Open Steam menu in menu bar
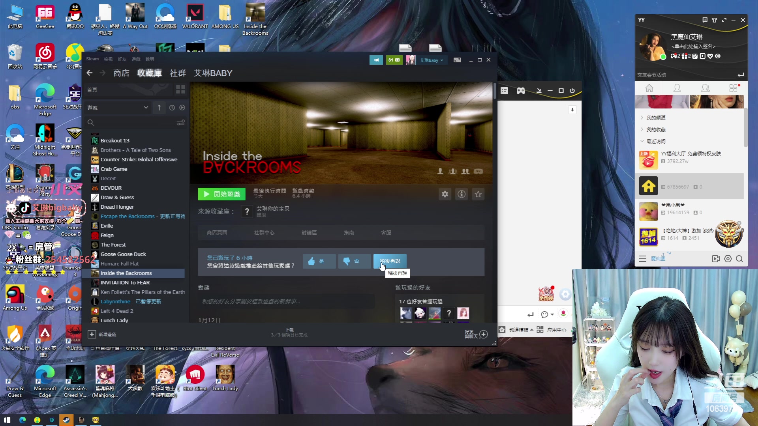The height and width of the screenshot is (426, 758). point(92,59)
